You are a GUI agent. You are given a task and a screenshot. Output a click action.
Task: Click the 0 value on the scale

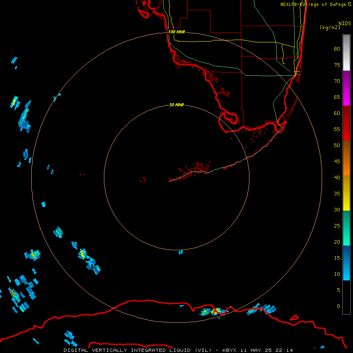click(338, 306)
